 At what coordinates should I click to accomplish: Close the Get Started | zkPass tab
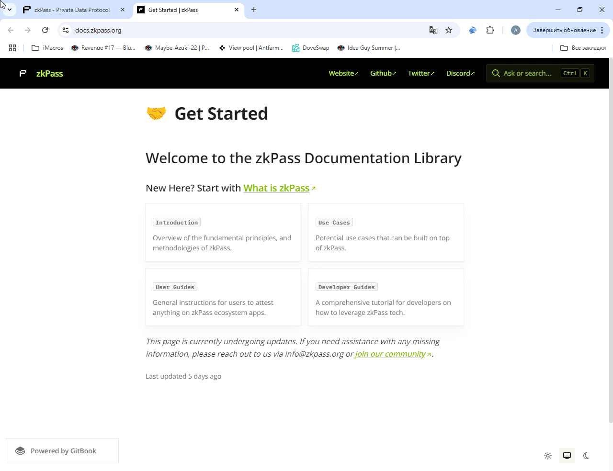pos(237,10)
